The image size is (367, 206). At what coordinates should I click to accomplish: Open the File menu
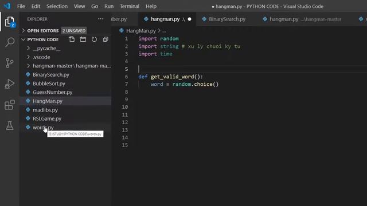tap(21, 6)
